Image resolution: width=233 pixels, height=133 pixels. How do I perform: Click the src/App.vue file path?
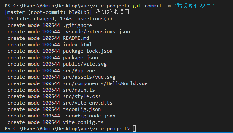point(79,71)
